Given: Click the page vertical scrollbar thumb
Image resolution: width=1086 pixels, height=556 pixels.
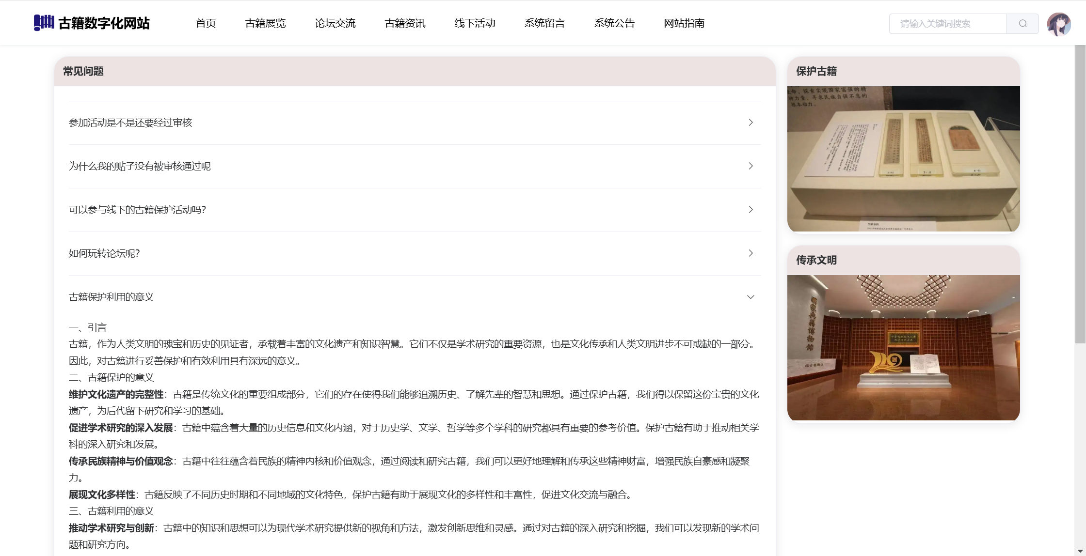Looking at the screenshot, I should click(1080, 194).
